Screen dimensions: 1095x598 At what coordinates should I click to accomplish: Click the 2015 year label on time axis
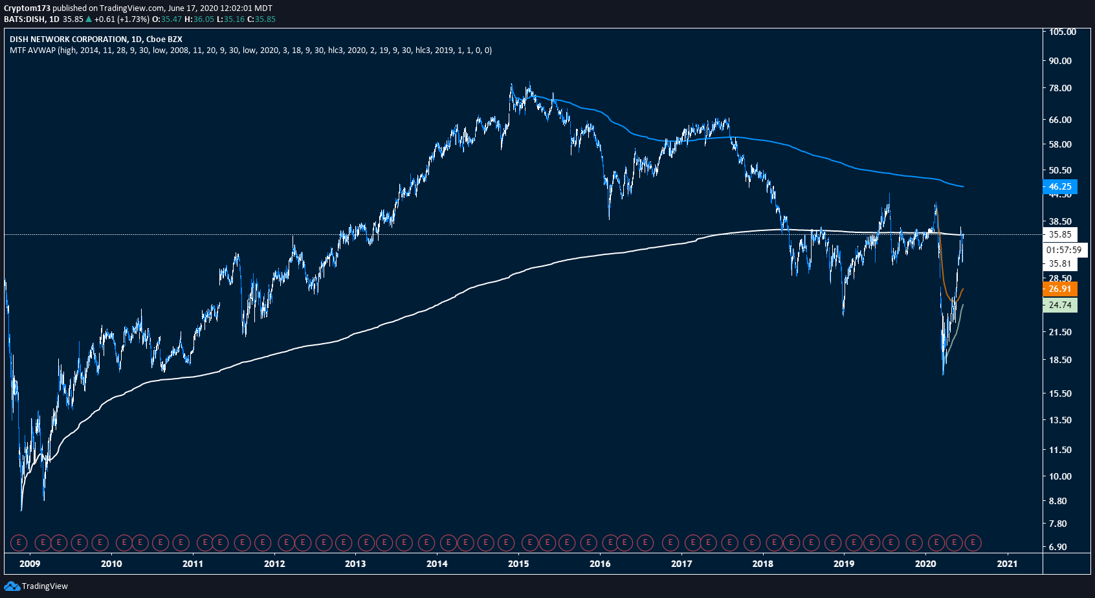pyautogui.click(x=518, y=564)
